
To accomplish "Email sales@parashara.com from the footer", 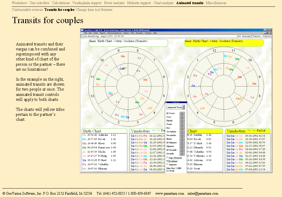I will [x=203, y=193].
